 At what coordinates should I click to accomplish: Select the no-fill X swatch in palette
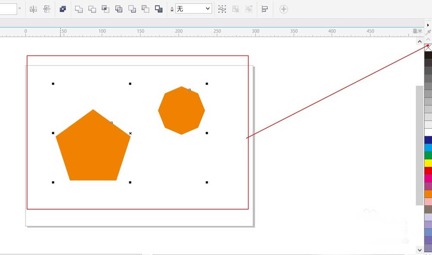pos(428,47)
